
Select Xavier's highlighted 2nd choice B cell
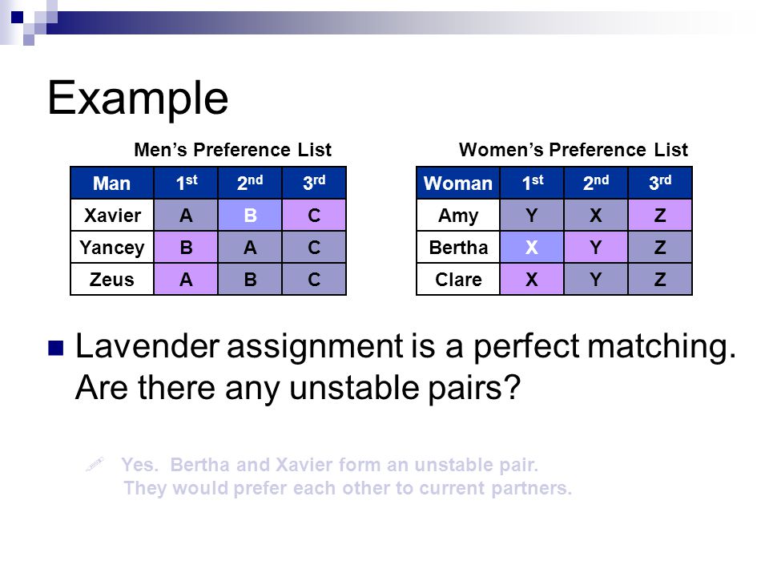click(250, 215)
